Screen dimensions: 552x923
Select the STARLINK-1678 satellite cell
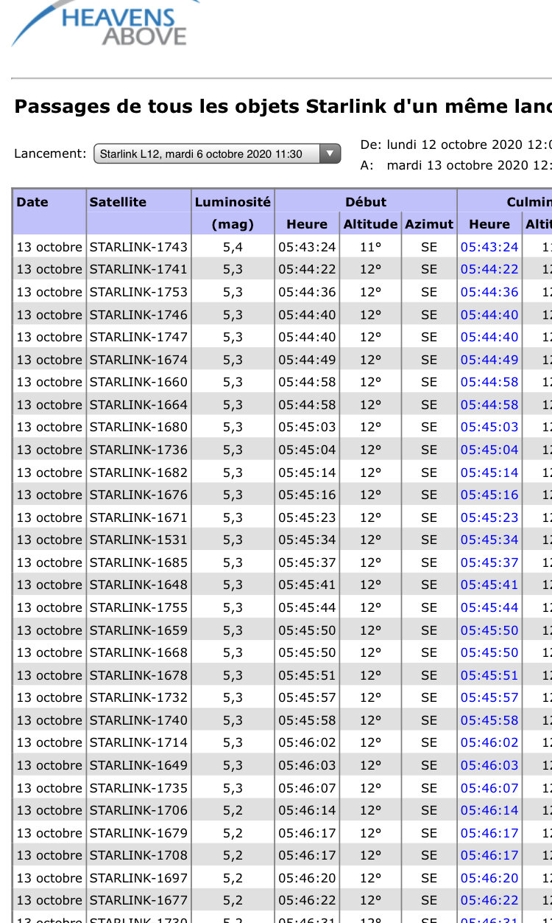(x=138, y=675)
